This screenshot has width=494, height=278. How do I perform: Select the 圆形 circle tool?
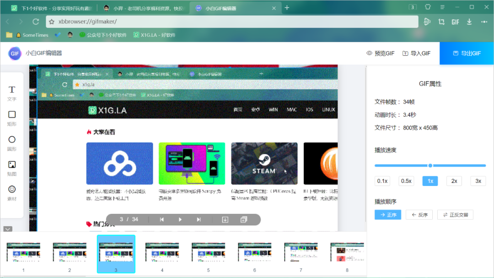(11, 143)
